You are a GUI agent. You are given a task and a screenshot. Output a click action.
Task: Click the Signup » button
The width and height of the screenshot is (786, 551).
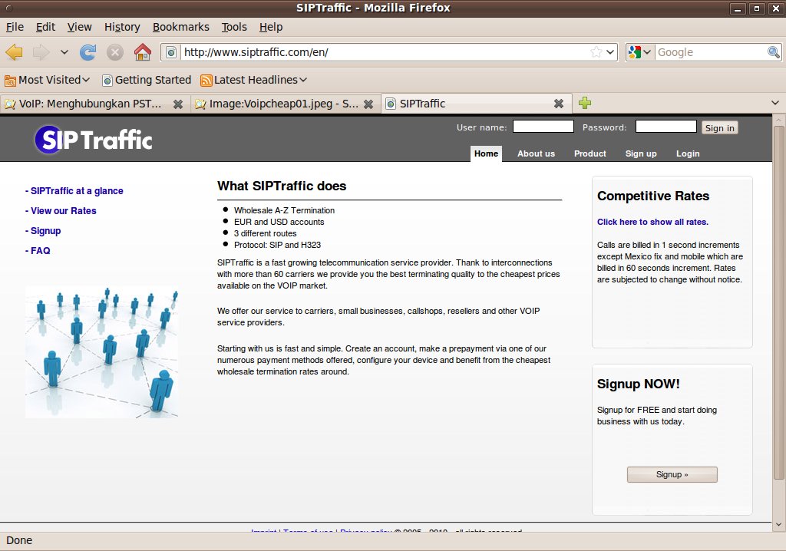[672, 474]
